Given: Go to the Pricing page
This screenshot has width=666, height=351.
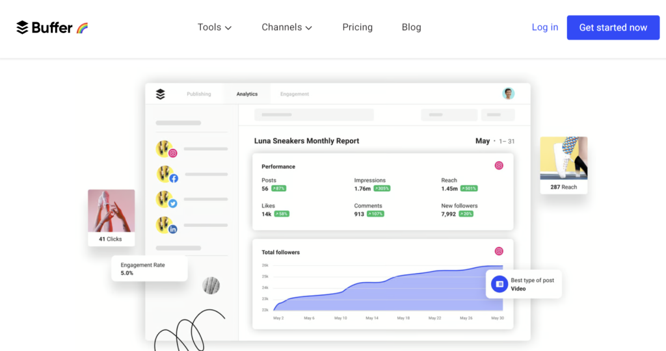Looking at the screenshot, I should (358, 27).
